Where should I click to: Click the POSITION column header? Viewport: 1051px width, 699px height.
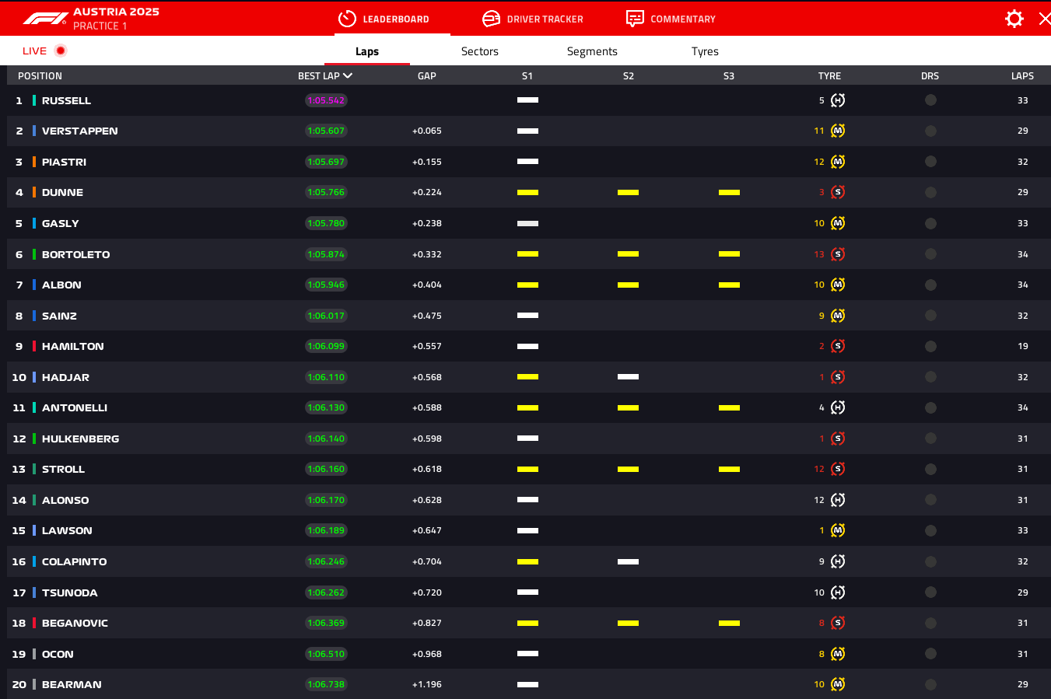pos(40,75)
